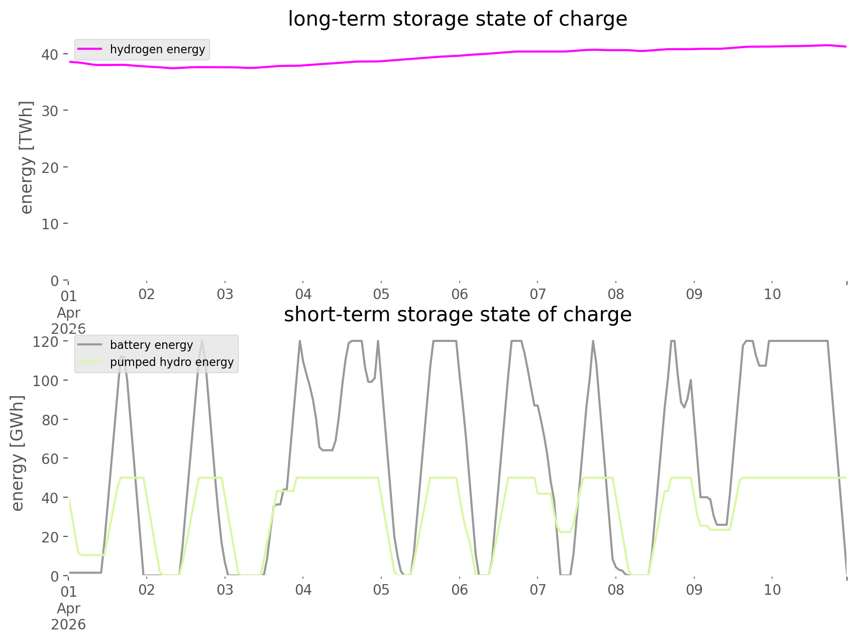Click the 60 tick on the GWh axis
This screenshot has width=857, height=642.
pyautogui.click(x=50, y=459)
